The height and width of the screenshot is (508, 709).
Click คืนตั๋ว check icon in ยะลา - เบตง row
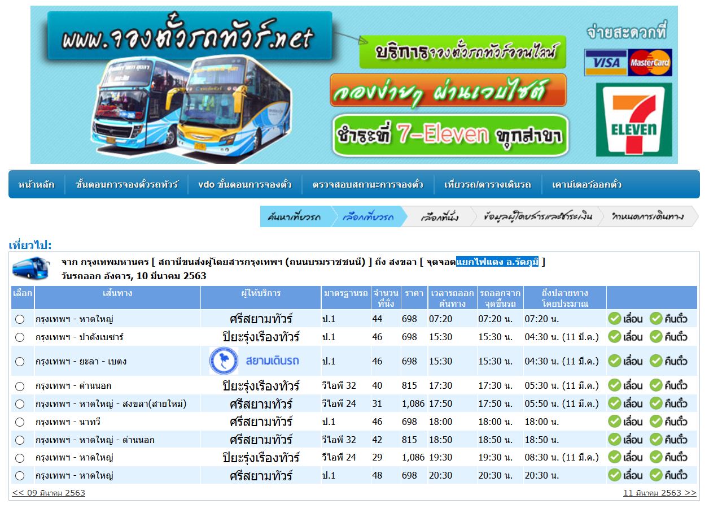(656, 361)
